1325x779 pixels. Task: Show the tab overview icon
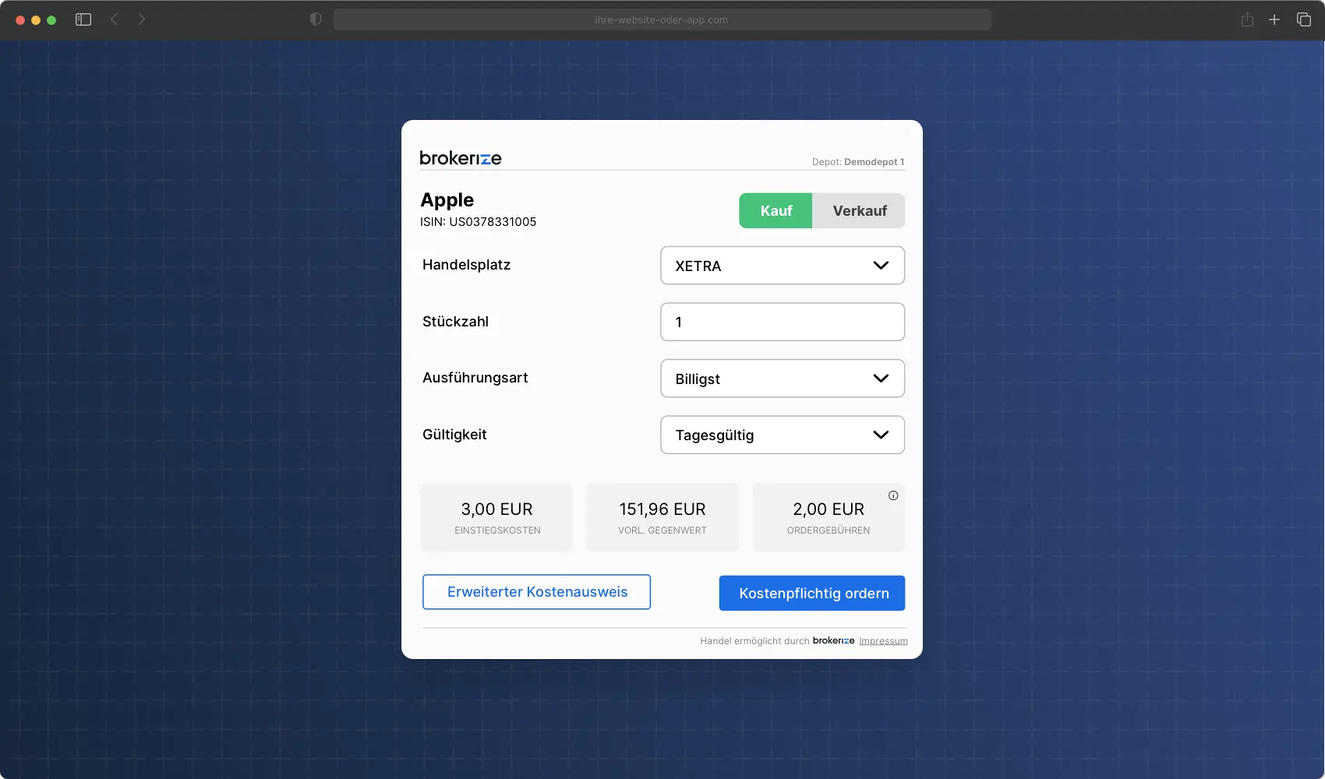click(x=1304, y=19)
